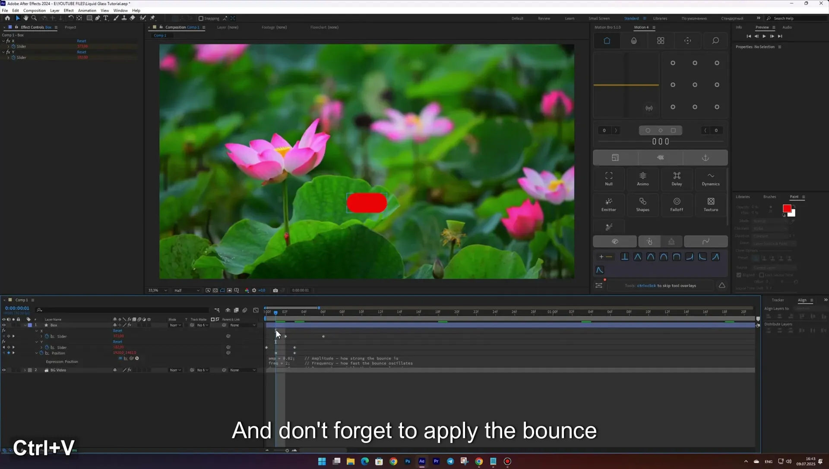The width and height of the screenshot is (829, 469).
Task: Select the Pen tool in toolbar
Action: pos(98,18)
